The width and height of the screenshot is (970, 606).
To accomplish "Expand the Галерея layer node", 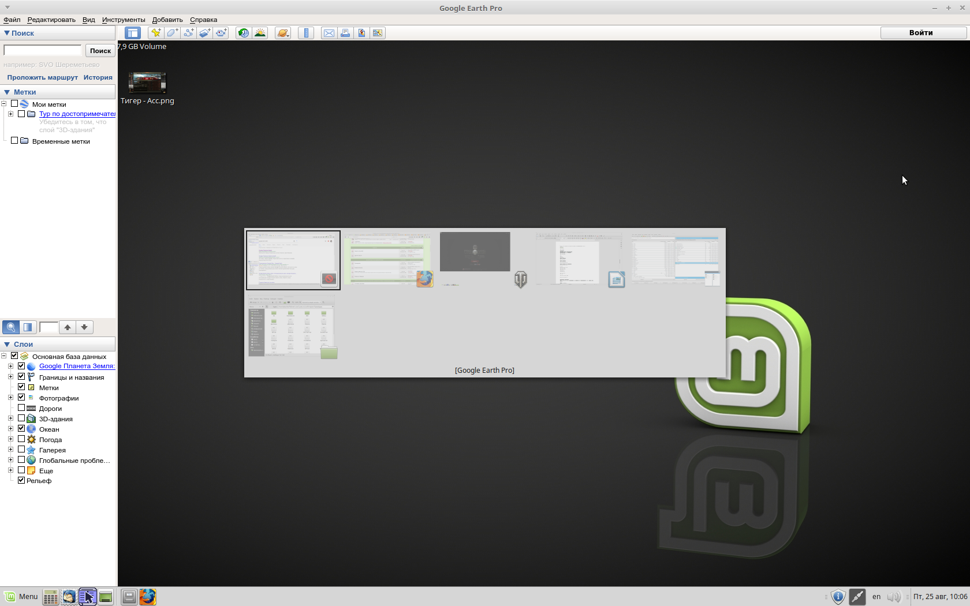I will [x=10, y=450].
